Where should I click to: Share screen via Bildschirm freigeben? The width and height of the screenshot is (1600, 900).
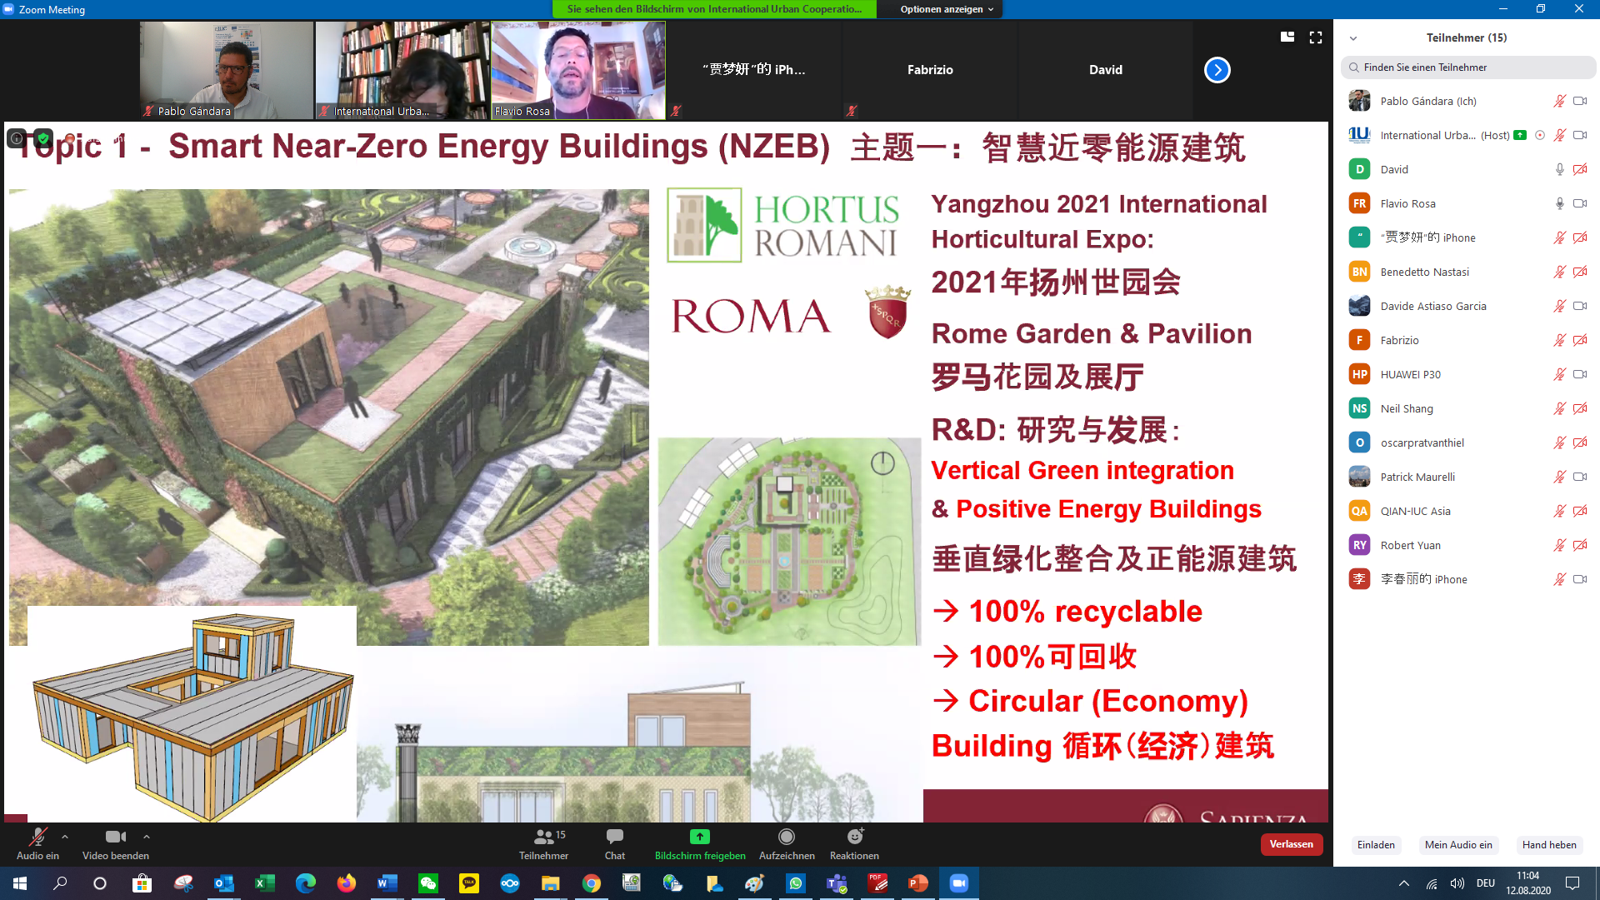700,837
